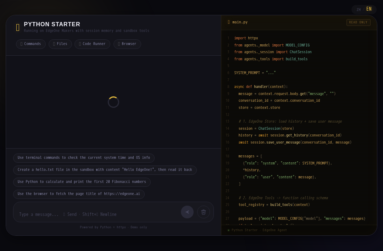Select the Commands tool chip
Image resolution: width=383 pixels, height=251 pixels.
click(31, 44)
